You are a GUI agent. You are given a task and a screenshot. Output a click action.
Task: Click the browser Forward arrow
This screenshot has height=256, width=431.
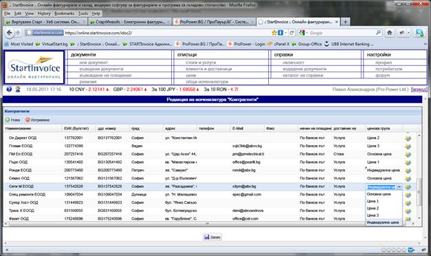(18, 33)
